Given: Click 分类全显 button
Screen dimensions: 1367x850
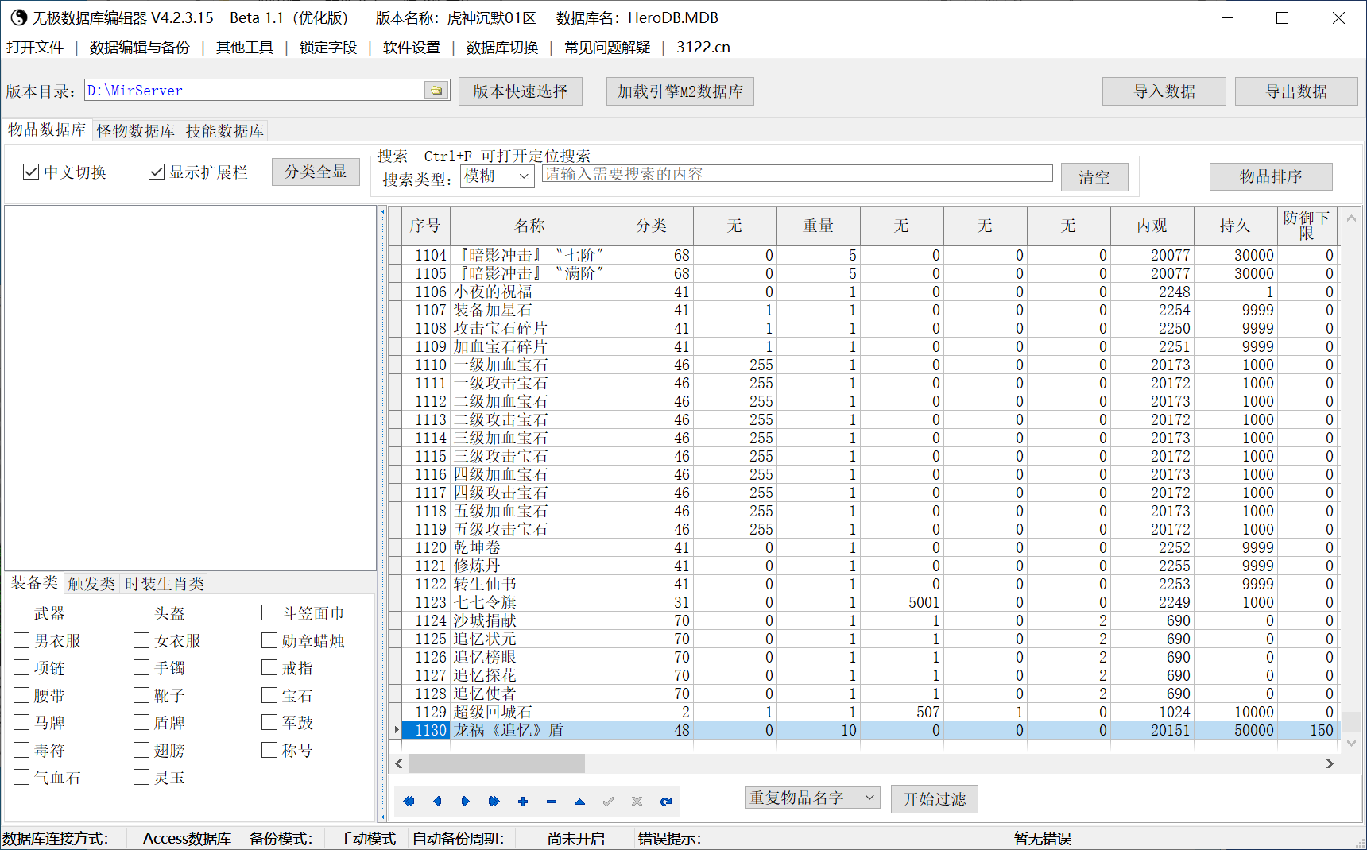Looking at the screenshot, I should (316, 172).
